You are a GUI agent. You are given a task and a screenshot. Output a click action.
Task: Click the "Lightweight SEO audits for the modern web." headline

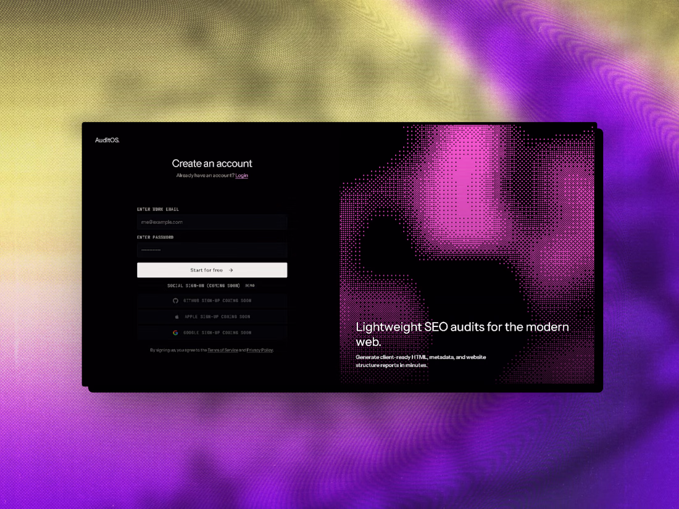(x=462, y=334)
